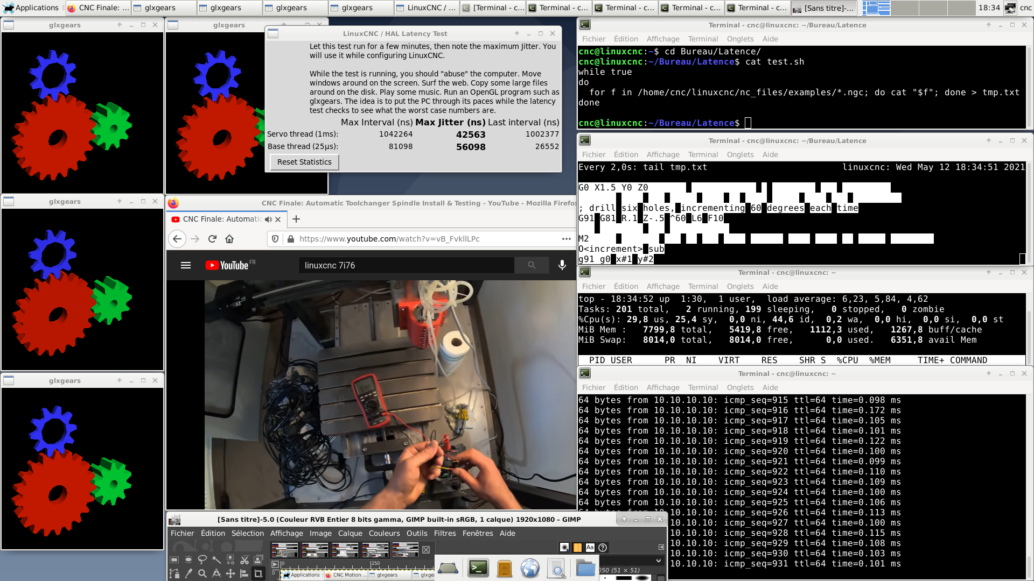Open GIMP Couleurs menu
Image resolution: width=1034 pixels, height=581 pixels.
pos(385,533)
